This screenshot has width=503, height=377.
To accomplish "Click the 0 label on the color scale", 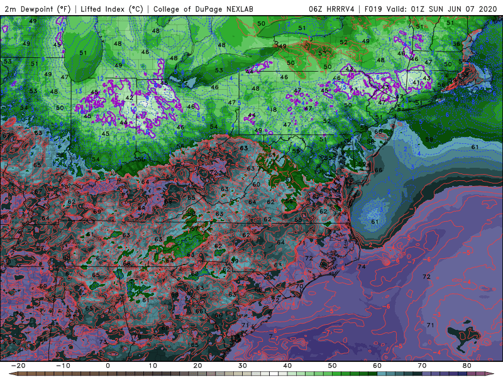I will click(x=108, y=366).
